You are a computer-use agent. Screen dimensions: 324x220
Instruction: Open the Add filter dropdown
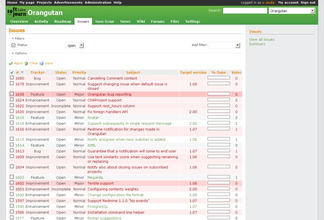pyautogui.click(x=225, y=45)
